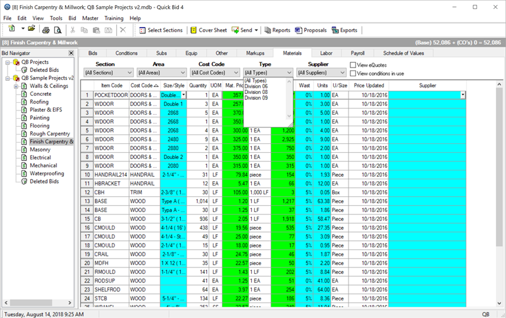Screen dimensions: 506x318
Task: Click the Price Updated column header
Action: 369,86
